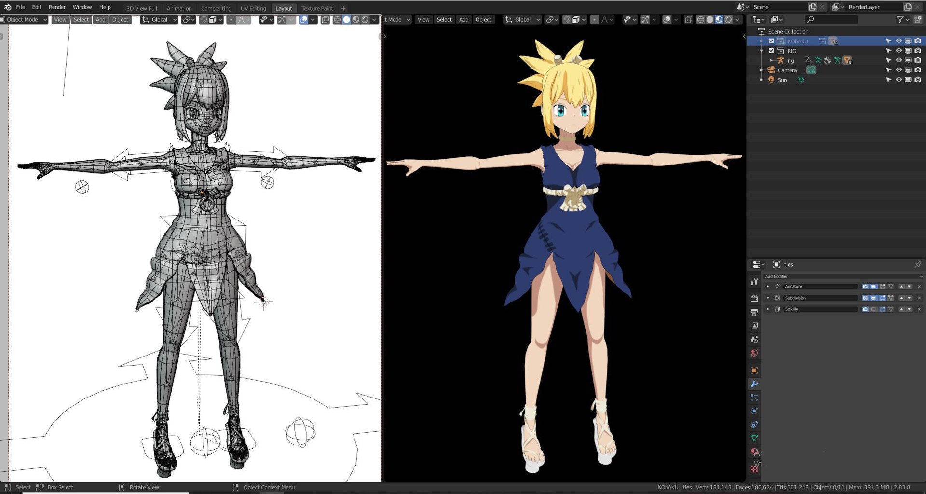This screenshot has width=926, height=494.
Task: Select rendered shading in right viewport
Action: 728,20
